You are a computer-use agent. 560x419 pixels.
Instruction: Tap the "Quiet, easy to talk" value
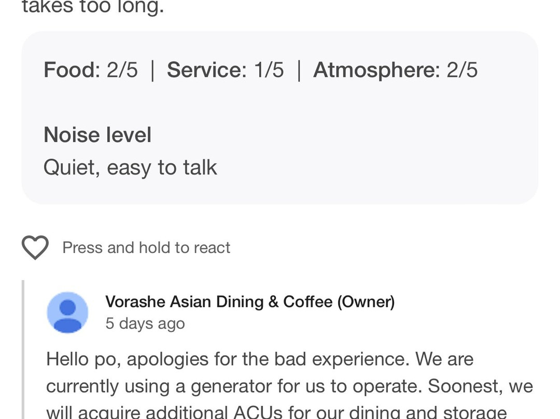pyautogui.click(x=130, y=167)
